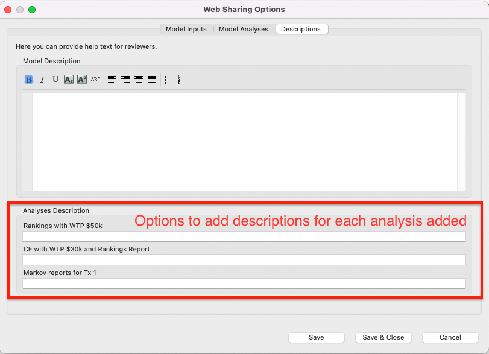This screenshot has height=354, width=489.
Task: Cancel the Web Sharing Options dialog
Action: point(450,338)
